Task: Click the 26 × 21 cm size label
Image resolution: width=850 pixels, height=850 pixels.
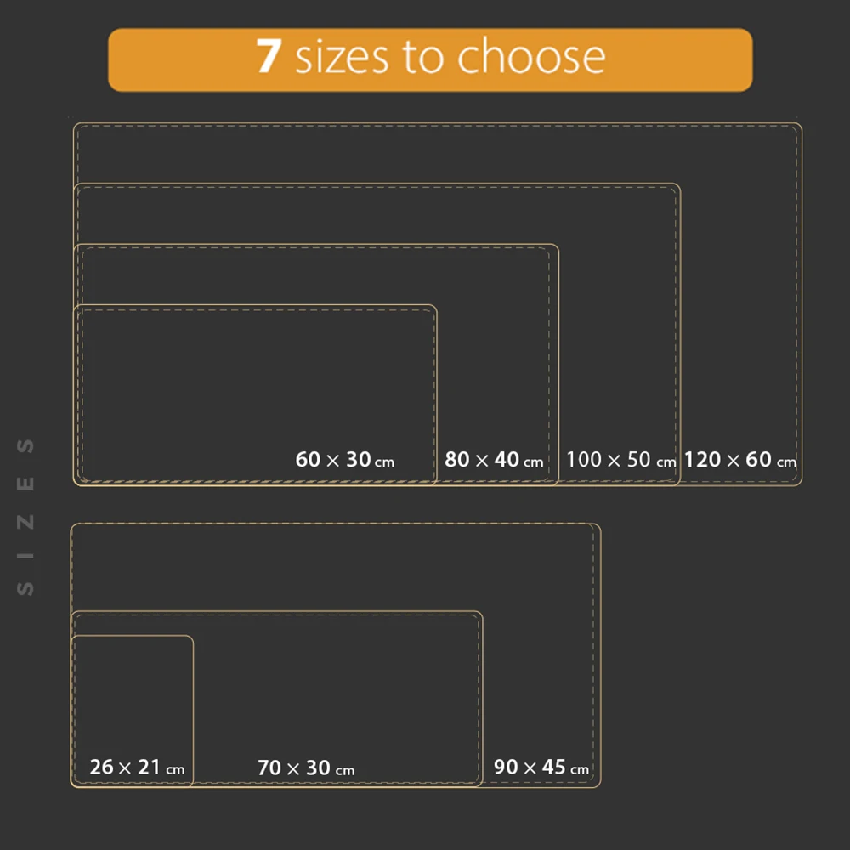Action: click(x=137, y=768)
